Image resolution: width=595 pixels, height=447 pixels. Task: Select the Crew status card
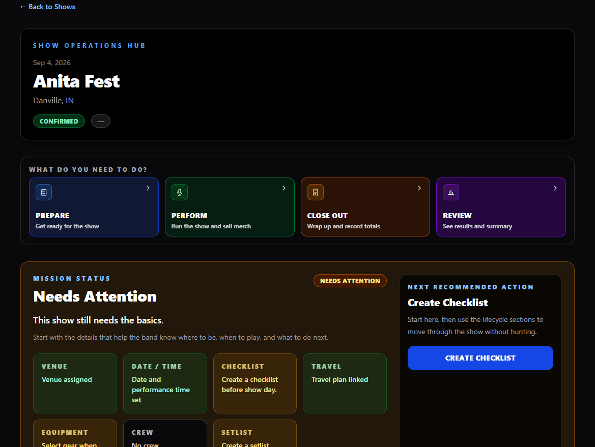pyautogui.click(x=165, y=433)
